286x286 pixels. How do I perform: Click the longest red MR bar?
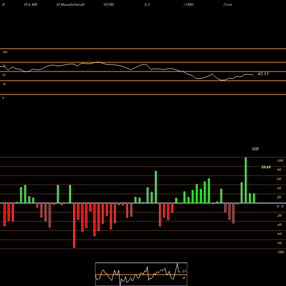[74, 225]
